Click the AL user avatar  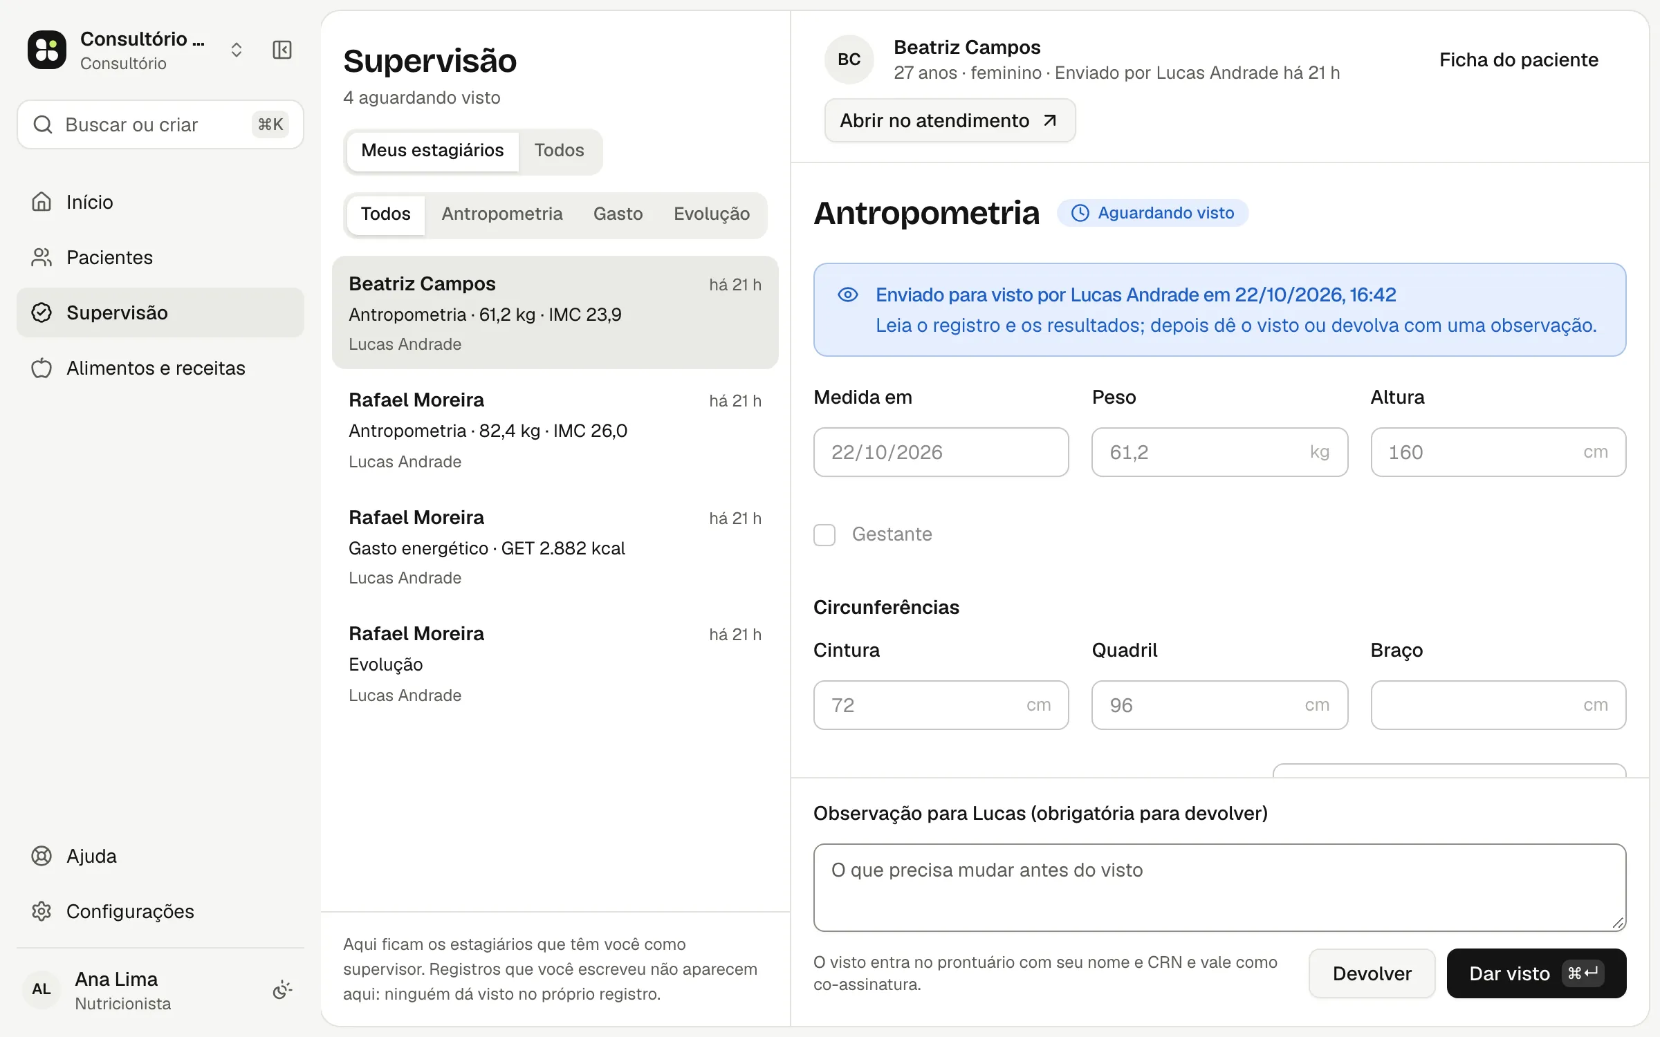(41, 990)
